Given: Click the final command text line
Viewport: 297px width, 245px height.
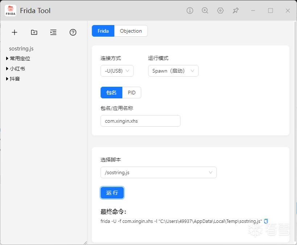Looking at the screenshot, I should (181, 221).
